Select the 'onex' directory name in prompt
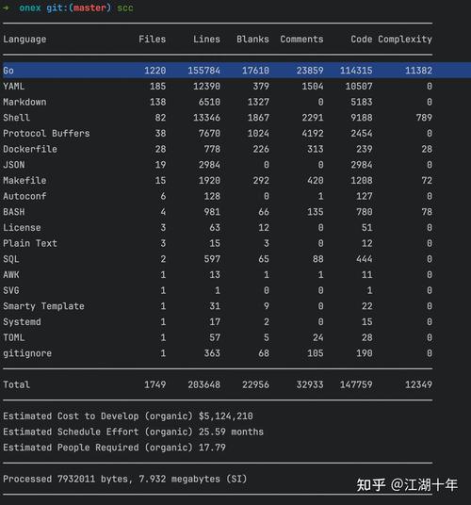The image size is (471, 505). [30, 8]
